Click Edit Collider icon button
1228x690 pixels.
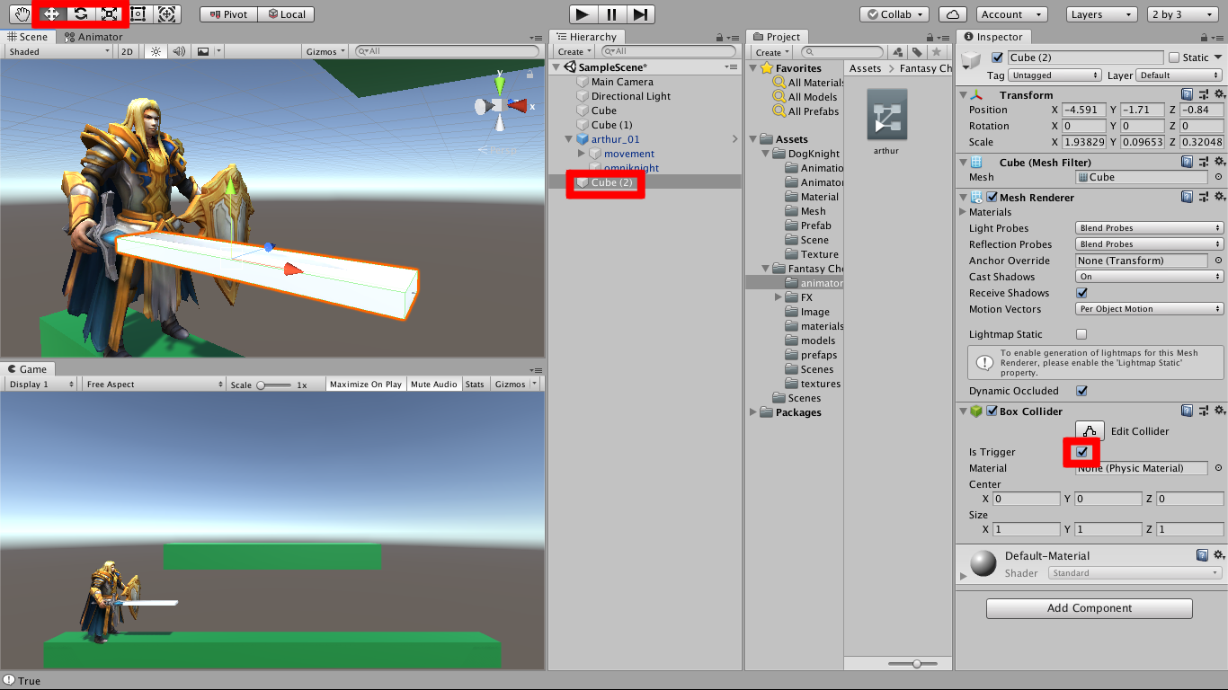point(1090,430)
